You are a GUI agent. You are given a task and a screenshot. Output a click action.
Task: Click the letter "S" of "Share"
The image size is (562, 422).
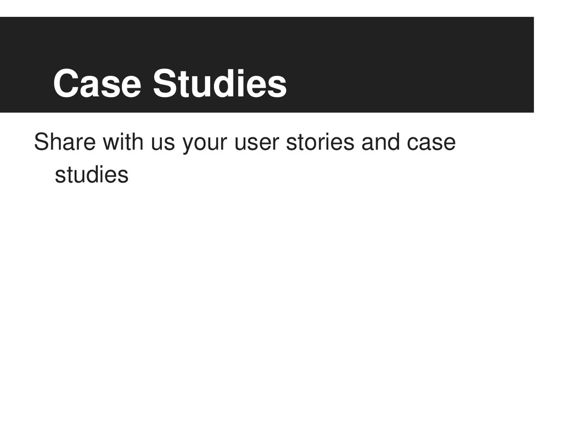coord(41,142)
